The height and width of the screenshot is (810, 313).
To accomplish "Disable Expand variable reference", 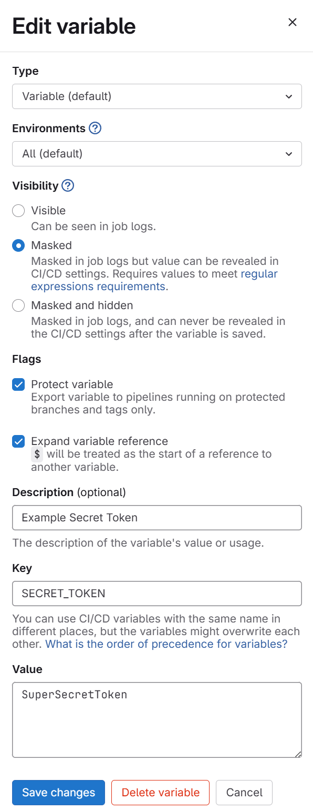I will 18,441.
